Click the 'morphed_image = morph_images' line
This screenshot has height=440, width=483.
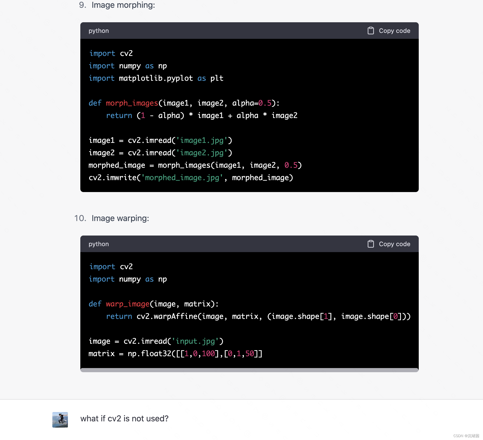(x=195, y=165)
